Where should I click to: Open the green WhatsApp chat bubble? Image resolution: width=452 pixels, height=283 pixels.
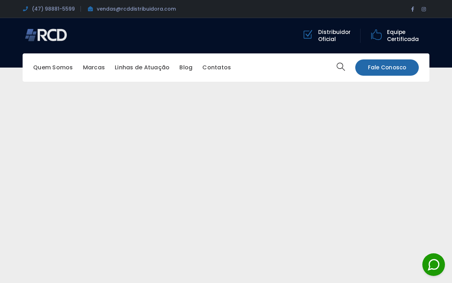tap(434, 265)
